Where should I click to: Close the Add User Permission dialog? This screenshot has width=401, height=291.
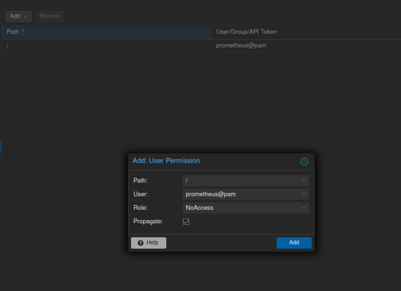click(304, 161)
